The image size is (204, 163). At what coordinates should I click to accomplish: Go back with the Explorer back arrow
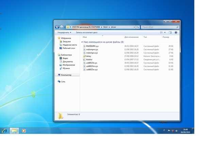(x=57, y=27)
